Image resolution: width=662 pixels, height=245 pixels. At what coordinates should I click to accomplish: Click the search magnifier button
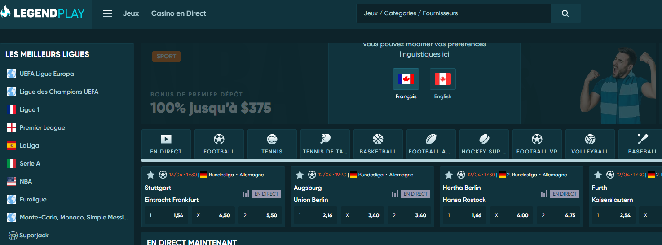coord(565,13)
